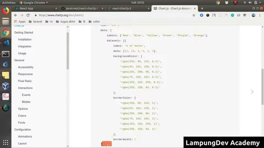Open Activities overview

[9, 2]
